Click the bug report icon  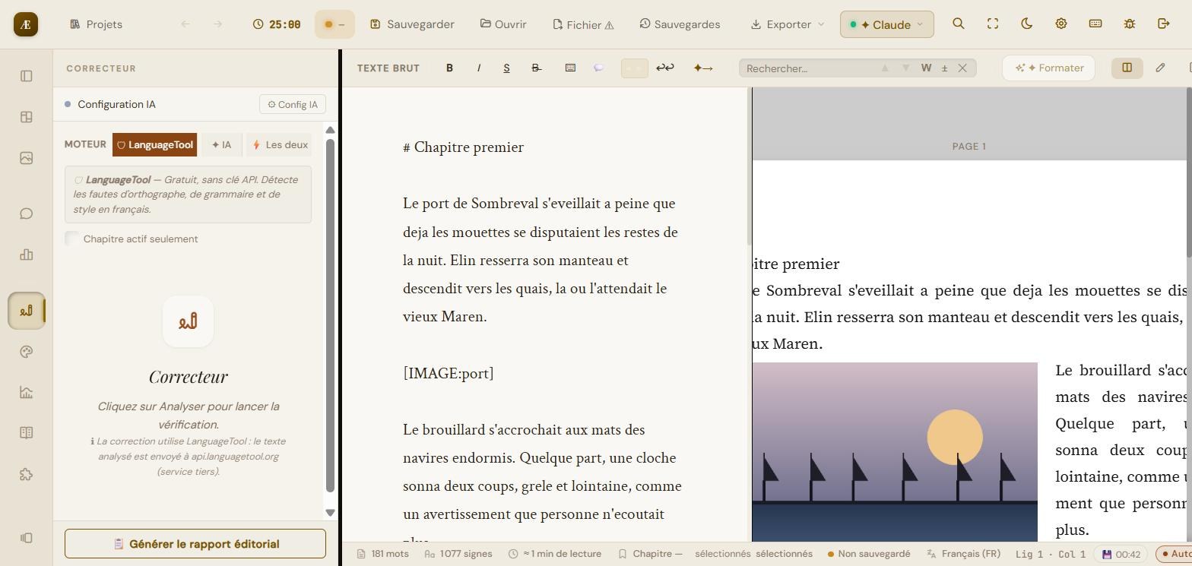(x=1130, y=24)
